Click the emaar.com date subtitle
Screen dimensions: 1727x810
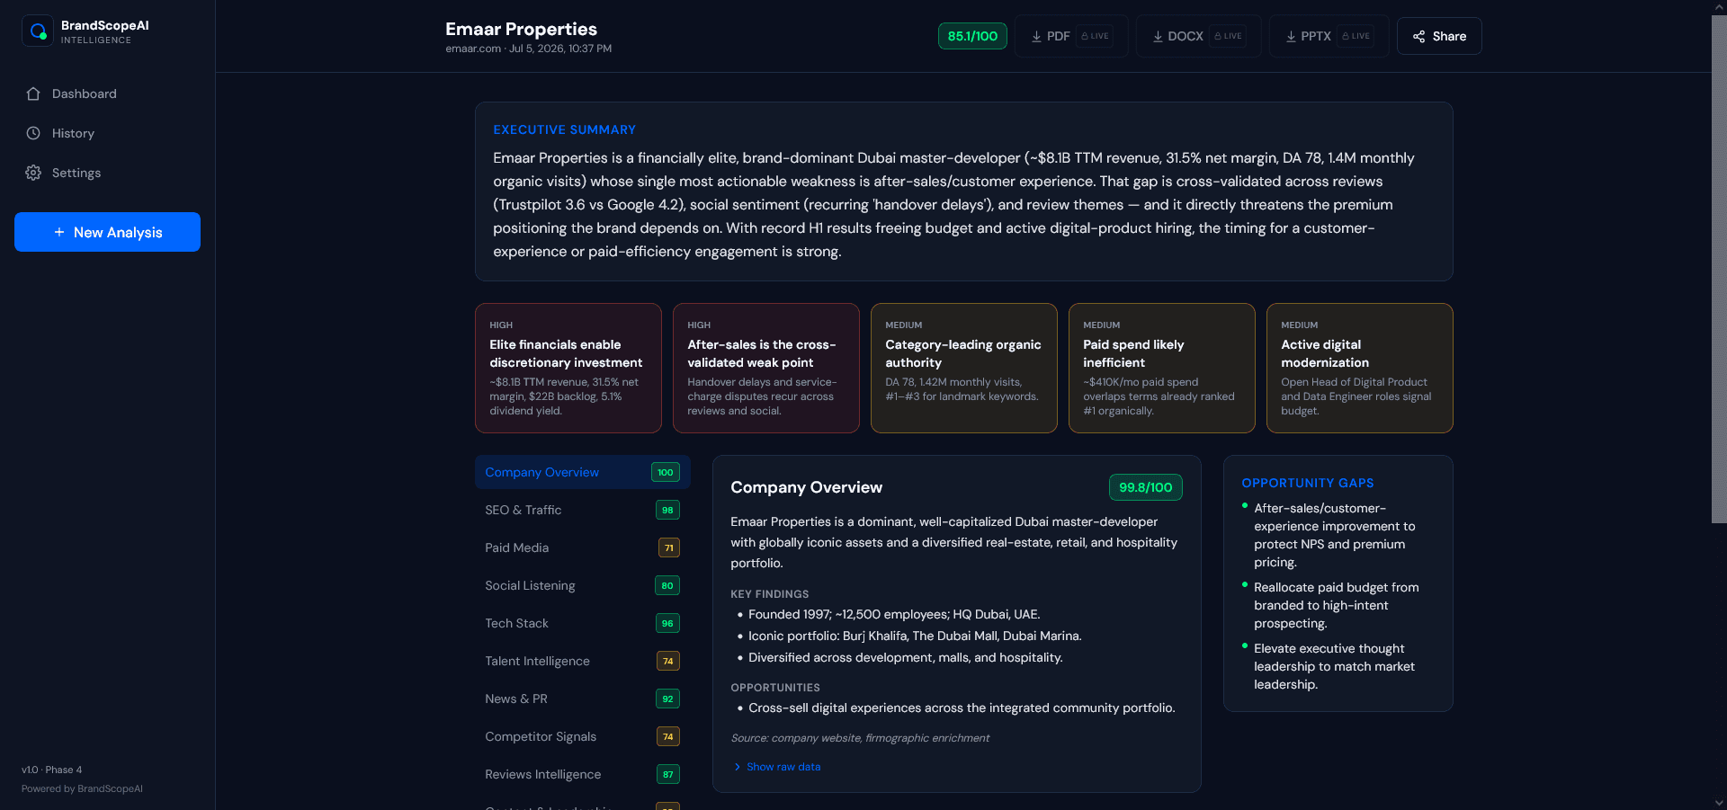529,49
